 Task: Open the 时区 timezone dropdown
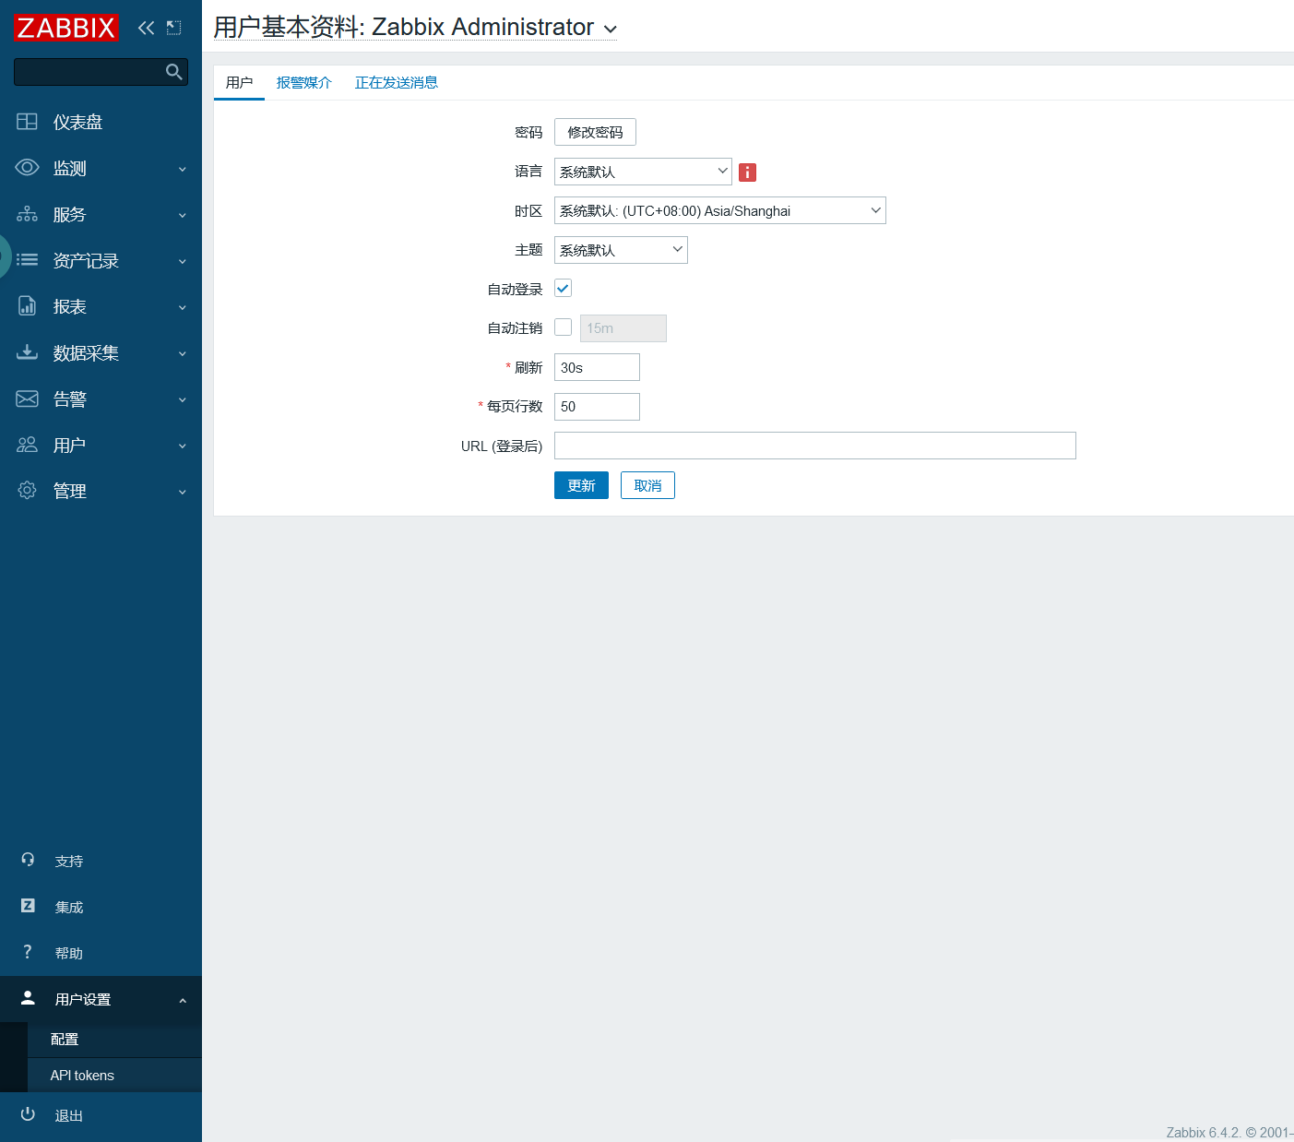[719, 210]
